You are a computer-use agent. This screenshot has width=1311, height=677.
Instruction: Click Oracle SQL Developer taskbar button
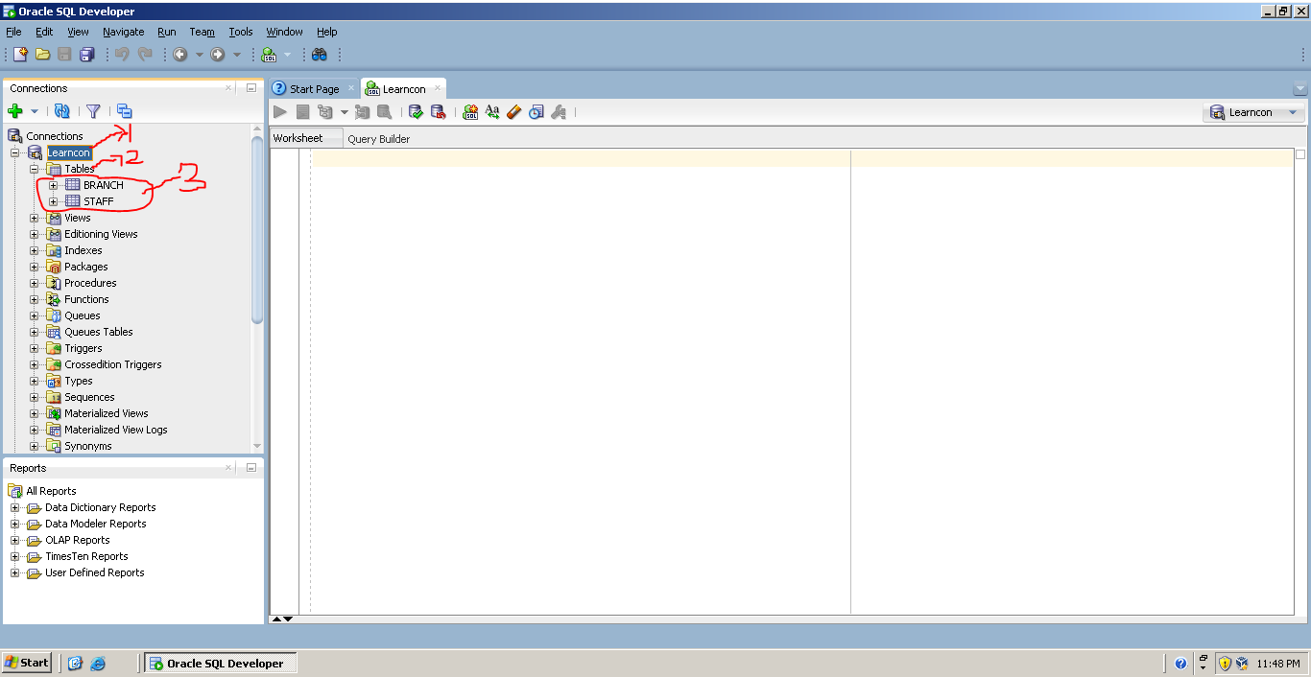point(221,663)
